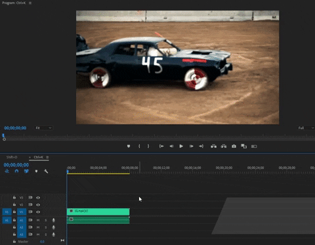Select the audio clip on A1
Viewport: 315px width, 245px height.
[98, 220]
